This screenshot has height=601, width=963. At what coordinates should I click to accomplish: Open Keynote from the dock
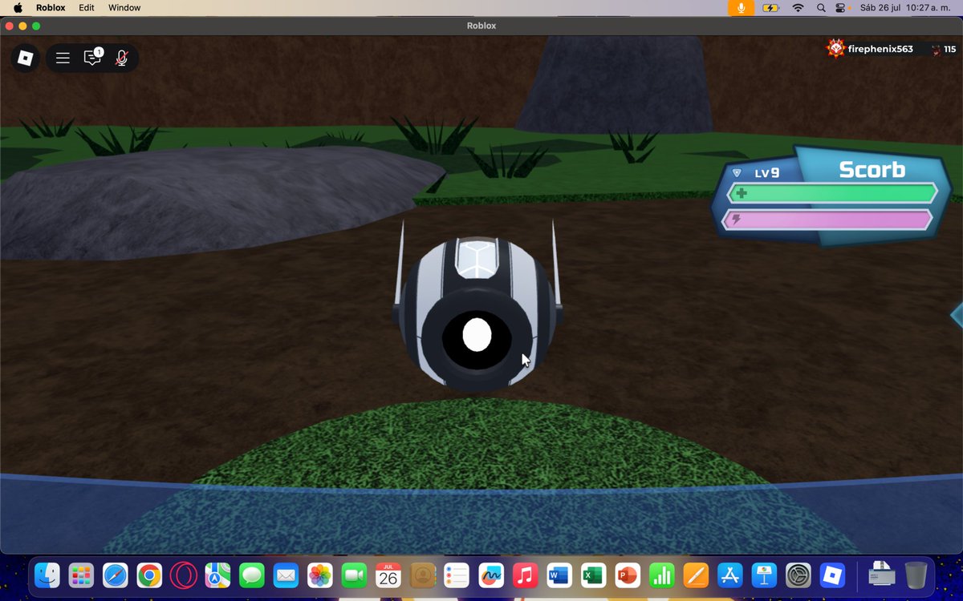point(763,575)
